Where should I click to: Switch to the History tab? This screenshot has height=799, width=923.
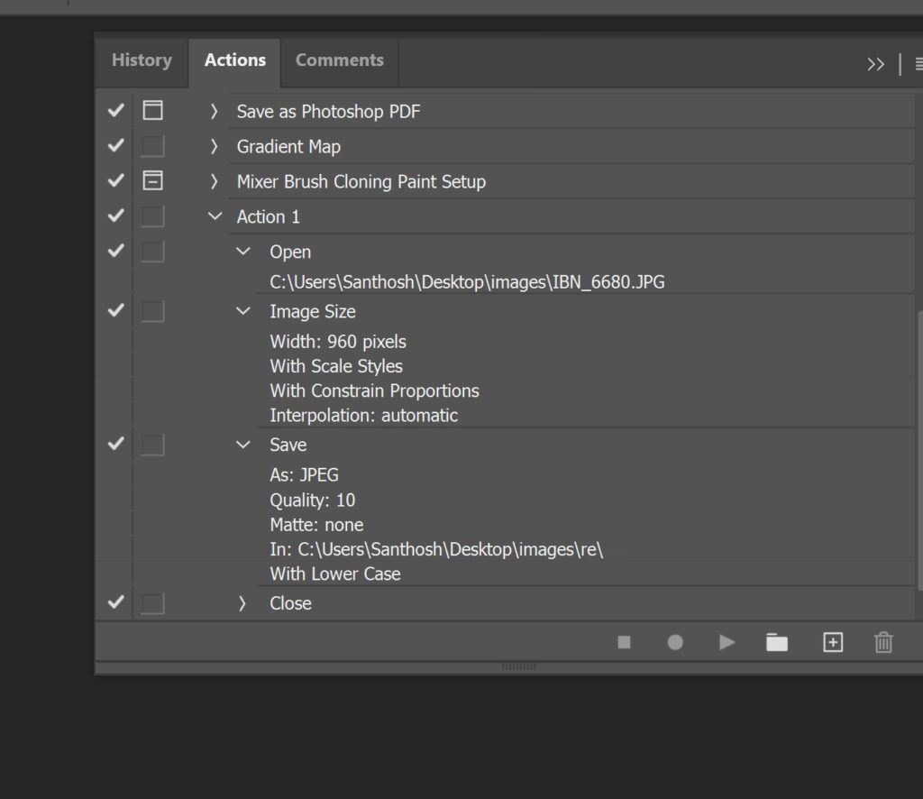(x=142, y=60)
